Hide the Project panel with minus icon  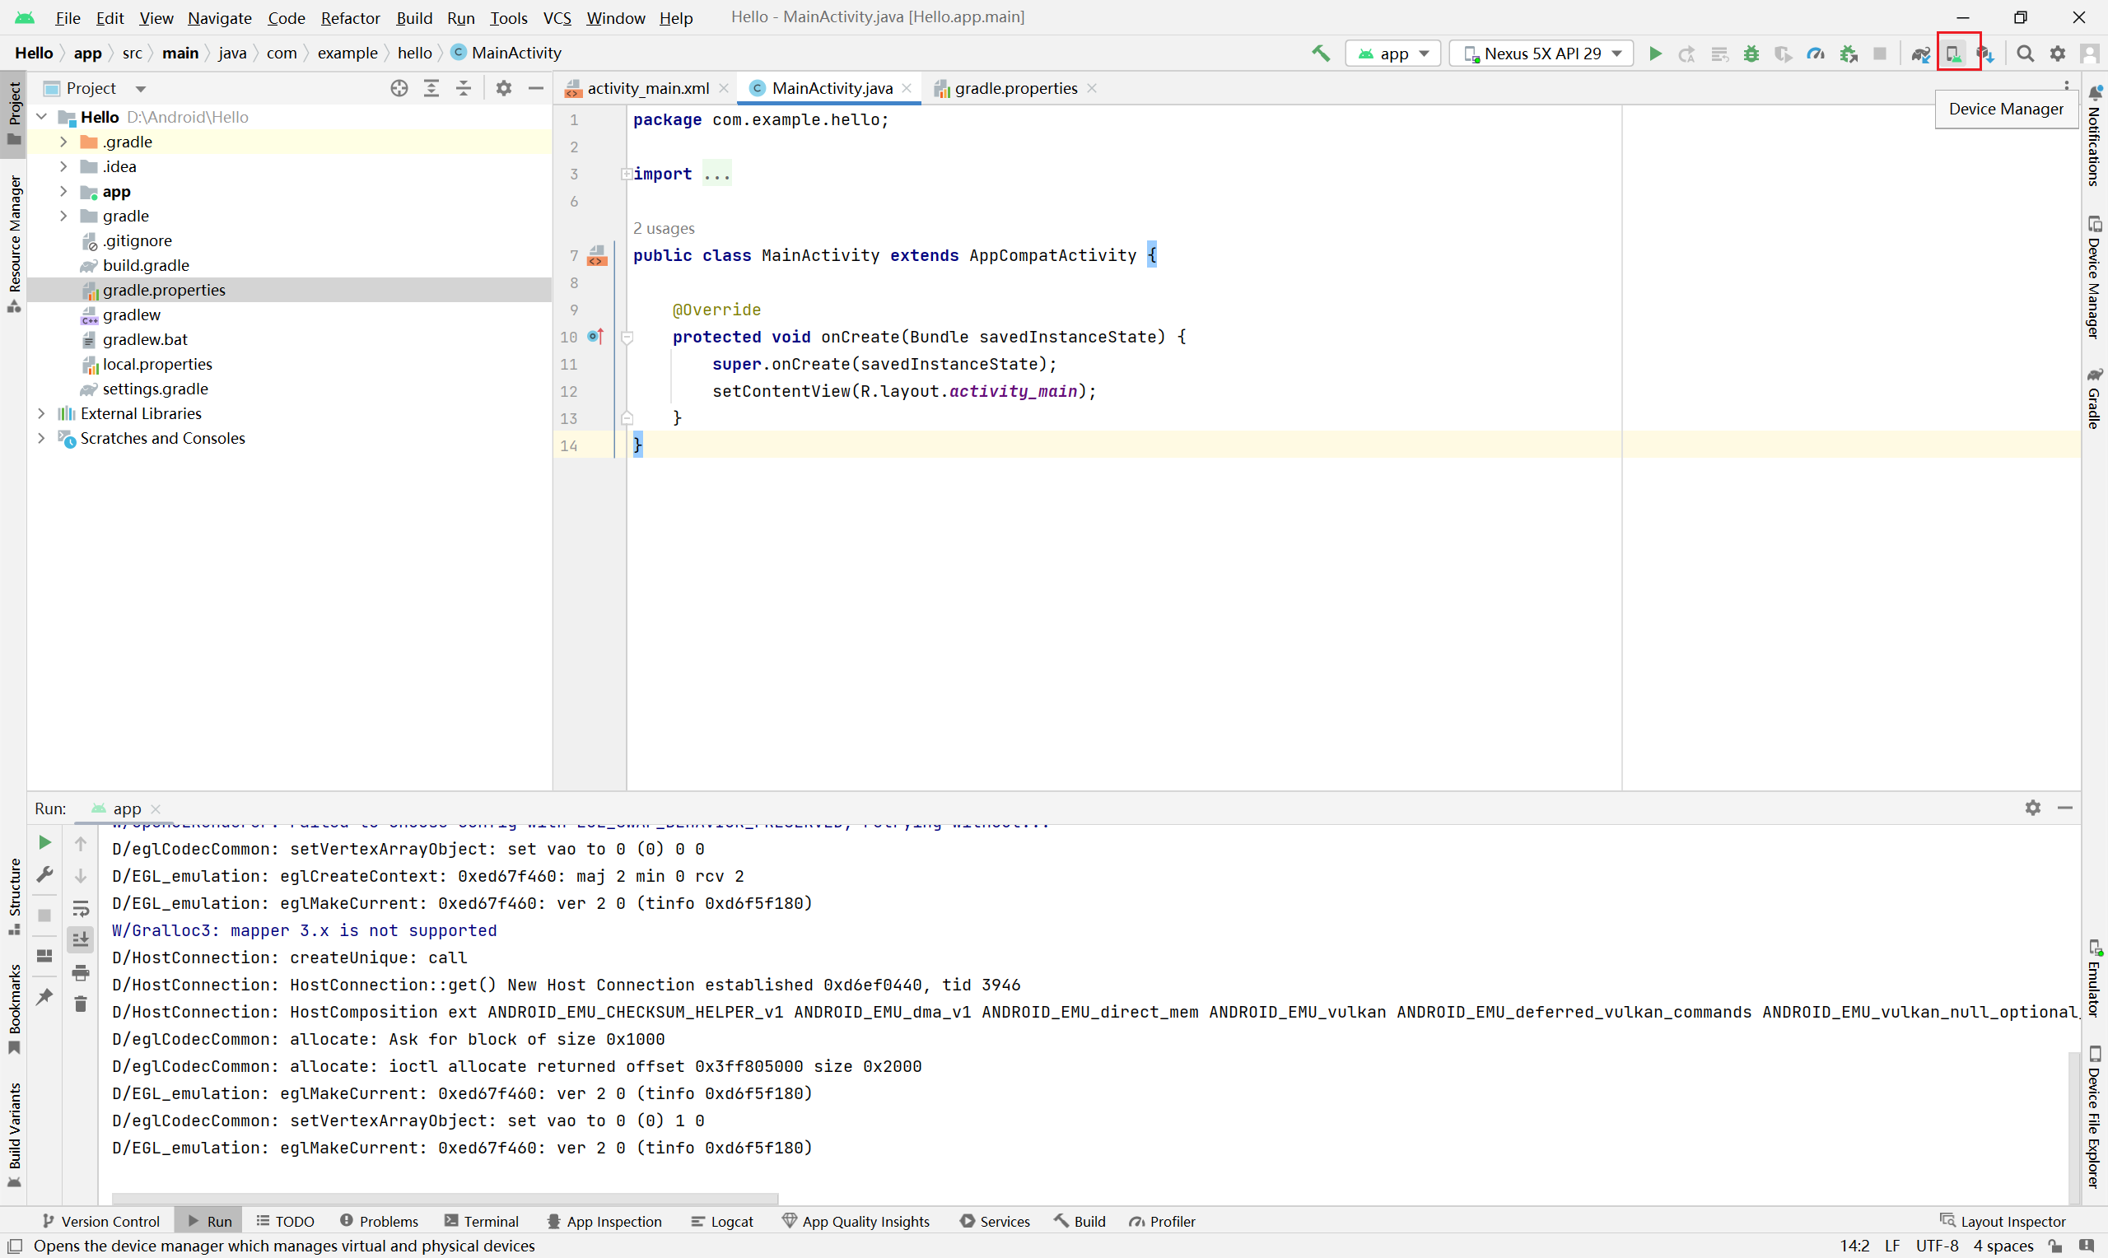coord(536,88)
